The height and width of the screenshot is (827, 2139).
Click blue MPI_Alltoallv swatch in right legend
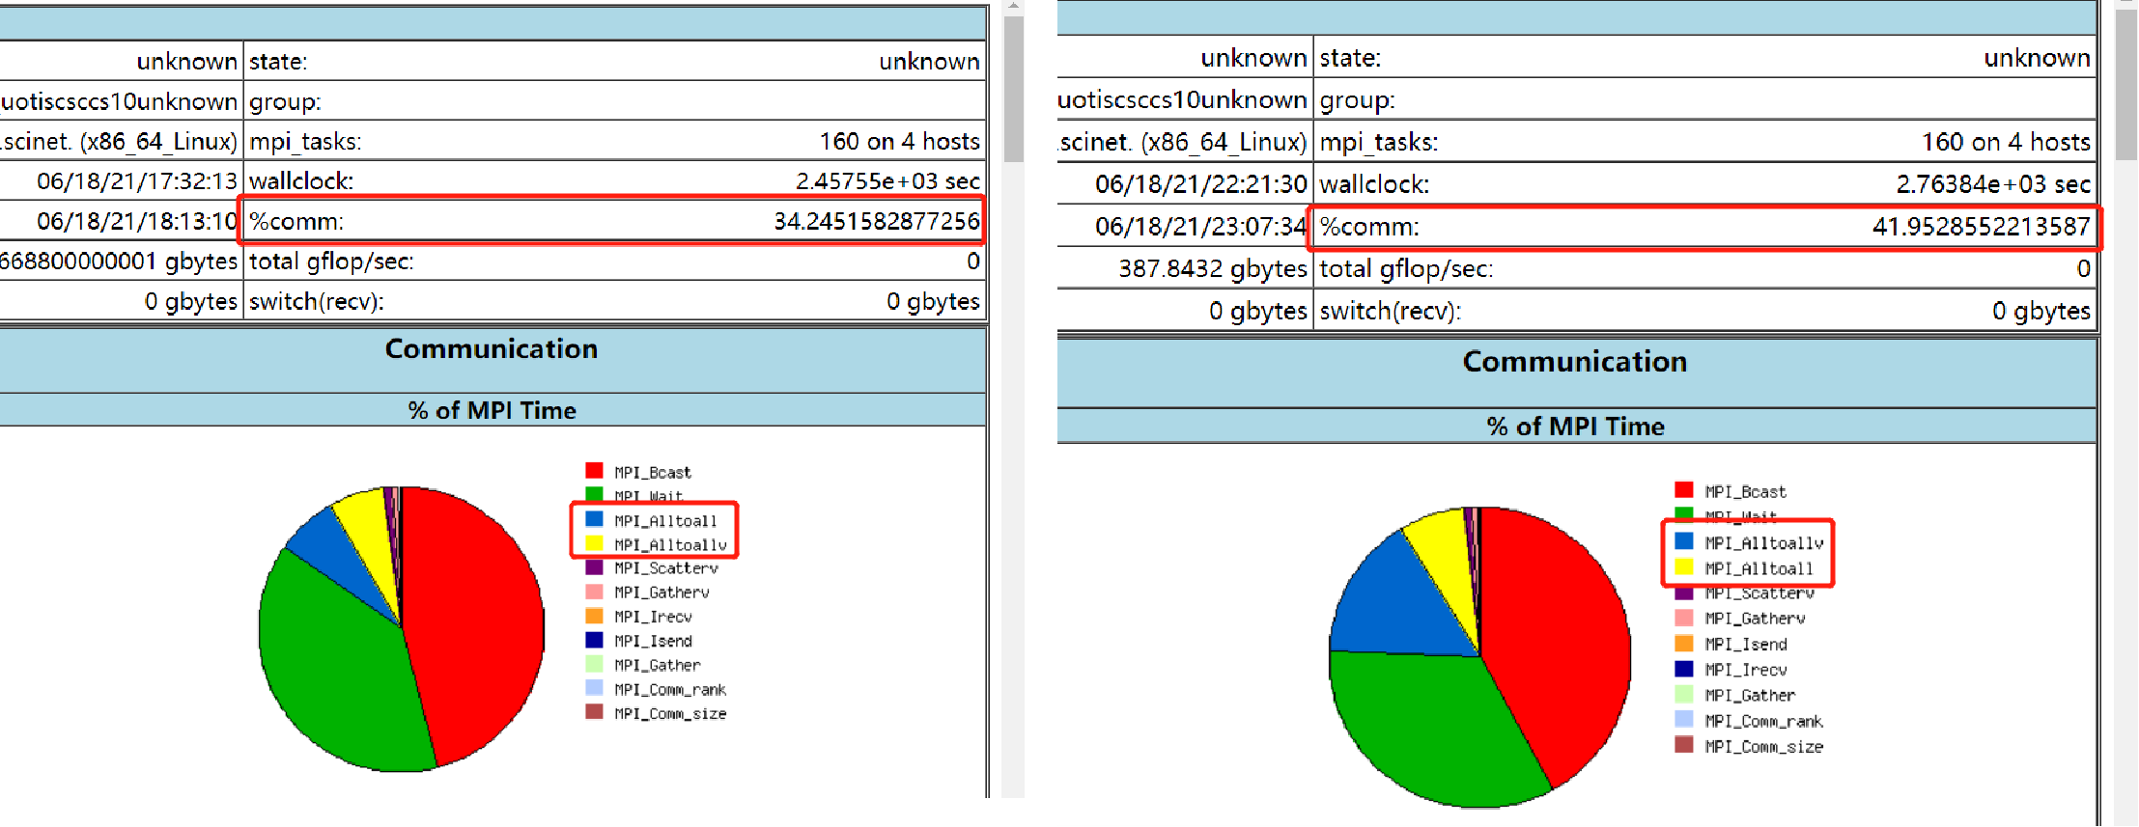[1683, 541]
